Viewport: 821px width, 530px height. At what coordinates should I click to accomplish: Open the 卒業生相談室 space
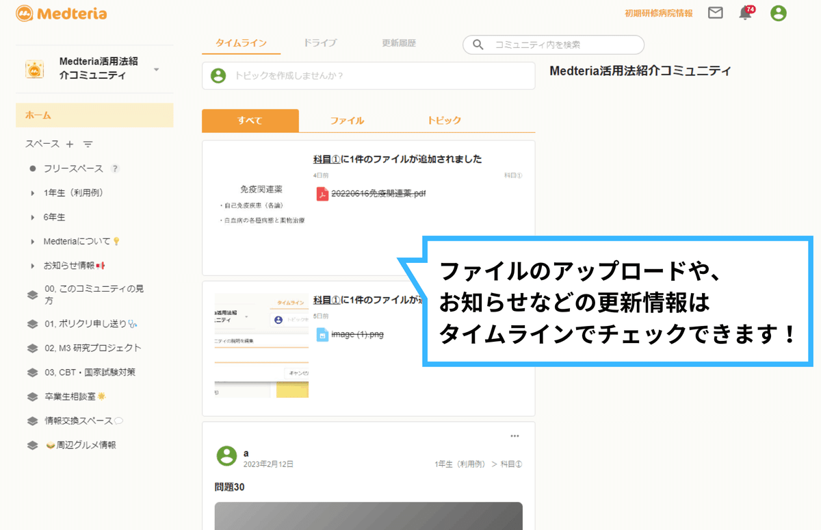click(75, 396)
